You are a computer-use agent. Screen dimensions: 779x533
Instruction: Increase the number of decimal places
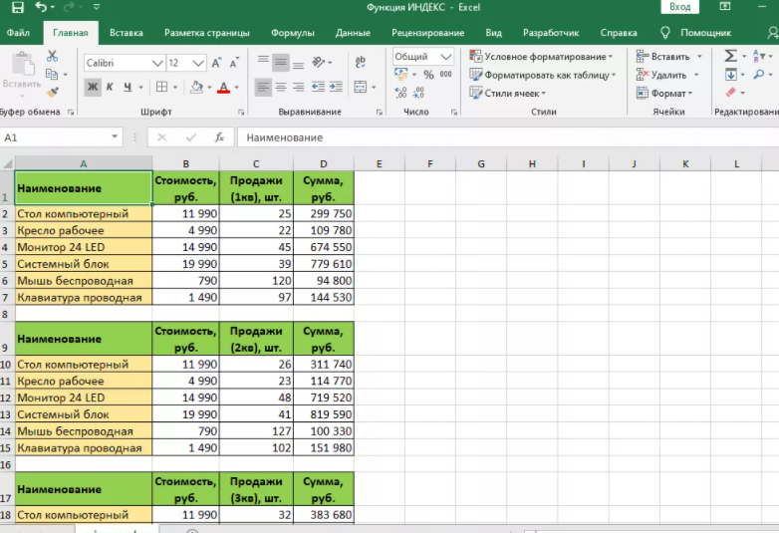tap(400, 93)
